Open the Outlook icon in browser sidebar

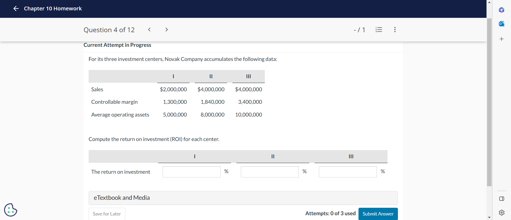[x=502, y=24]
